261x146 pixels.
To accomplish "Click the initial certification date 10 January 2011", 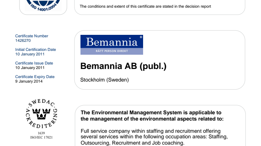I will coord(30,54).
